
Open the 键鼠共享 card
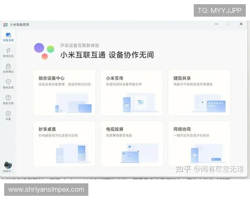point(199,92)
